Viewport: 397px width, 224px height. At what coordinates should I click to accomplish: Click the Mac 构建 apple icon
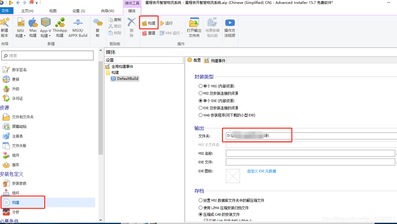click(33, 23)
